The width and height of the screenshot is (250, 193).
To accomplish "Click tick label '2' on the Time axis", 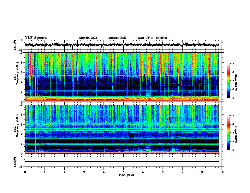I will point(64,172).
